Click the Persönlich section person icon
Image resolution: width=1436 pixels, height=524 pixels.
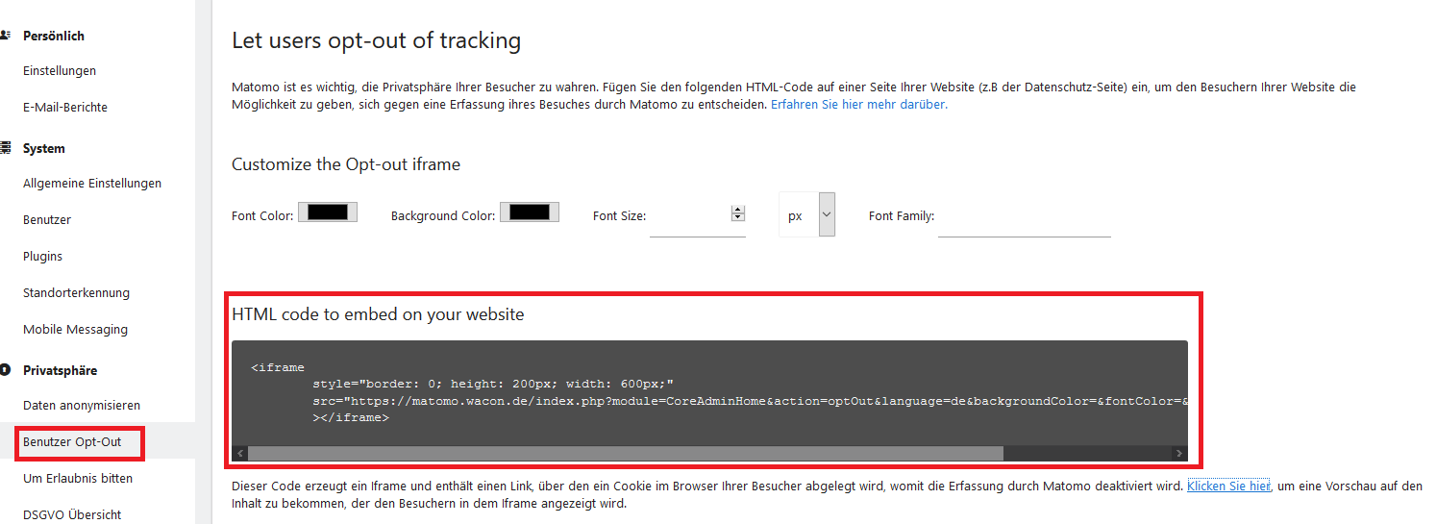pos(5,36)
